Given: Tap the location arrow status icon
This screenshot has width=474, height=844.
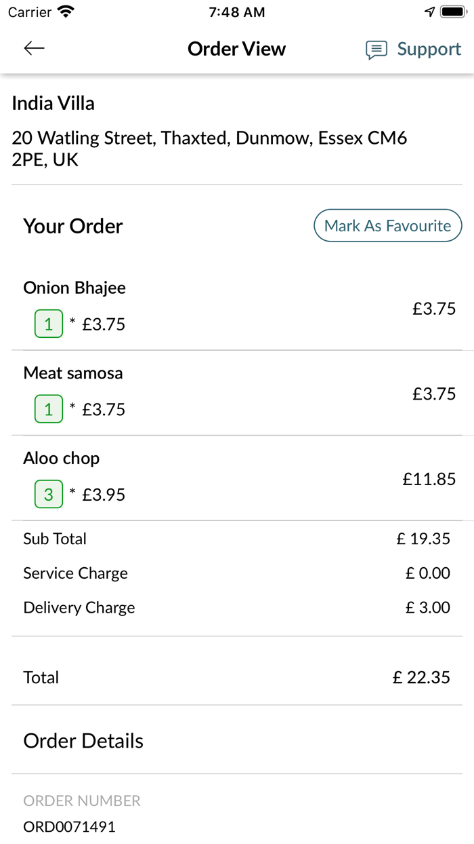Looking at the screenshot, I should [429, 12].
